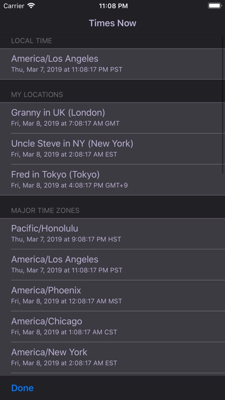Choose the Fred in Tokyo (Tokyo) row
The width and height of the screenshot is (225, 400).
point(112,180)
